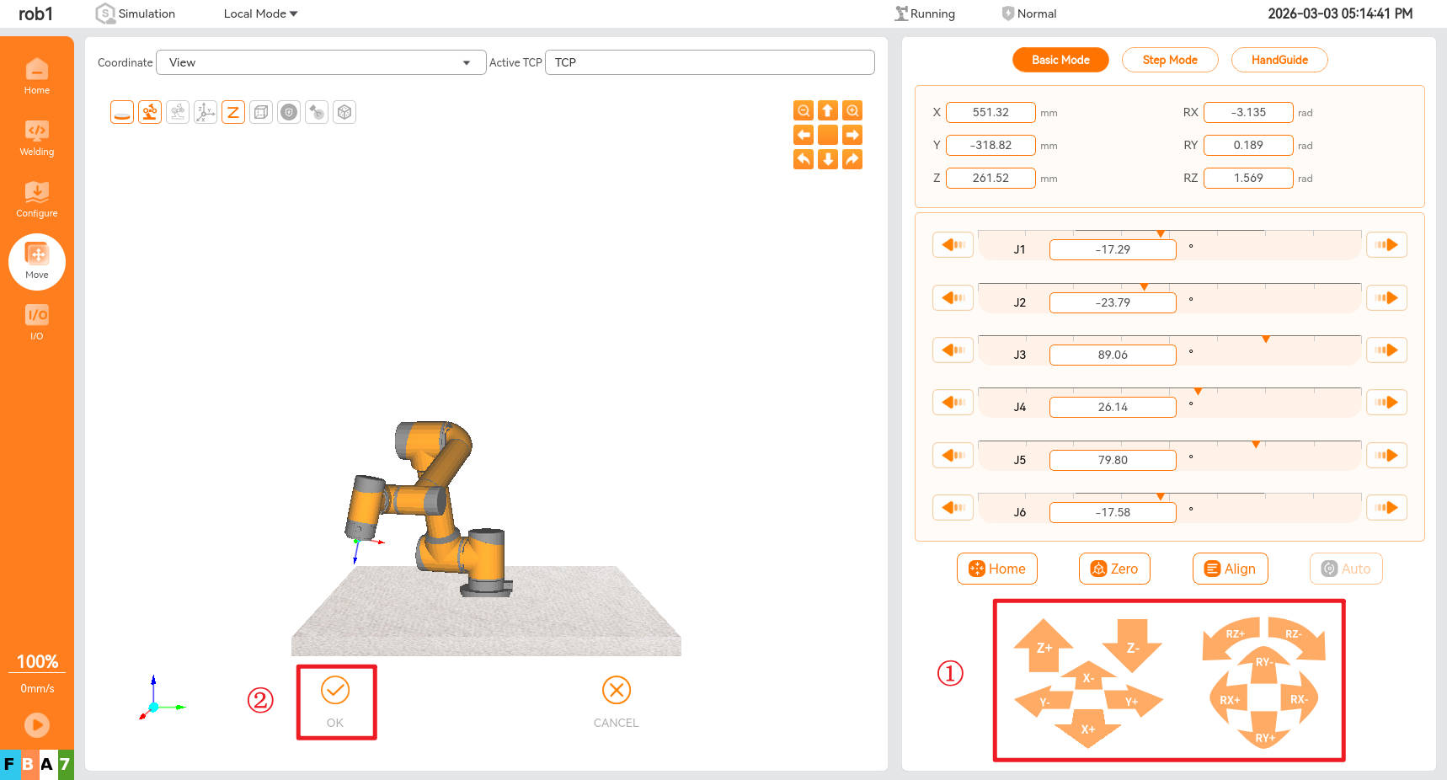The width and height of the screenshot is (1447, 780).
Task: Toggle the coordinate axes display icon
Action: pos(205,112)
